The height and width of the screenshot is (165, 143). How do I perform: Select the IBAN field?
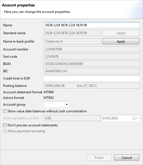coord(92,64)
